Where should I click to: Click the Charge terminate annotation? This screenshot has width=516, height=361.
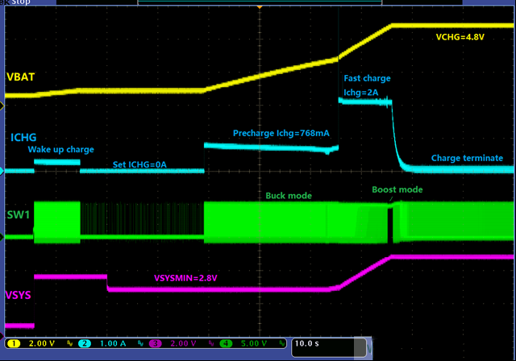[x=468, y=158]
